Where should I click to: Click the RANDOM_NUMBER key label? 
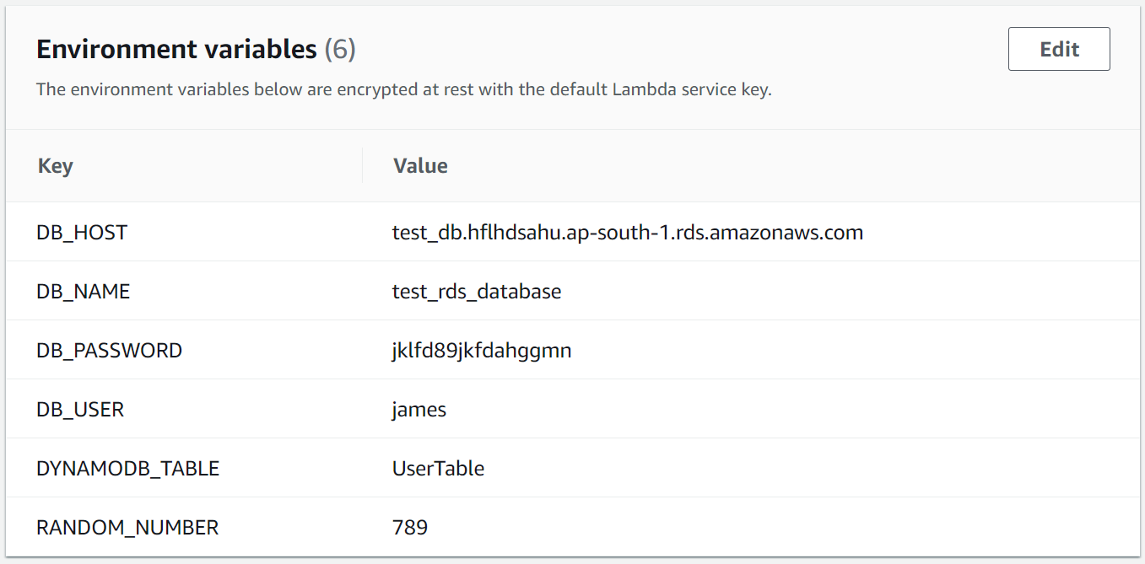click(127, 527)
